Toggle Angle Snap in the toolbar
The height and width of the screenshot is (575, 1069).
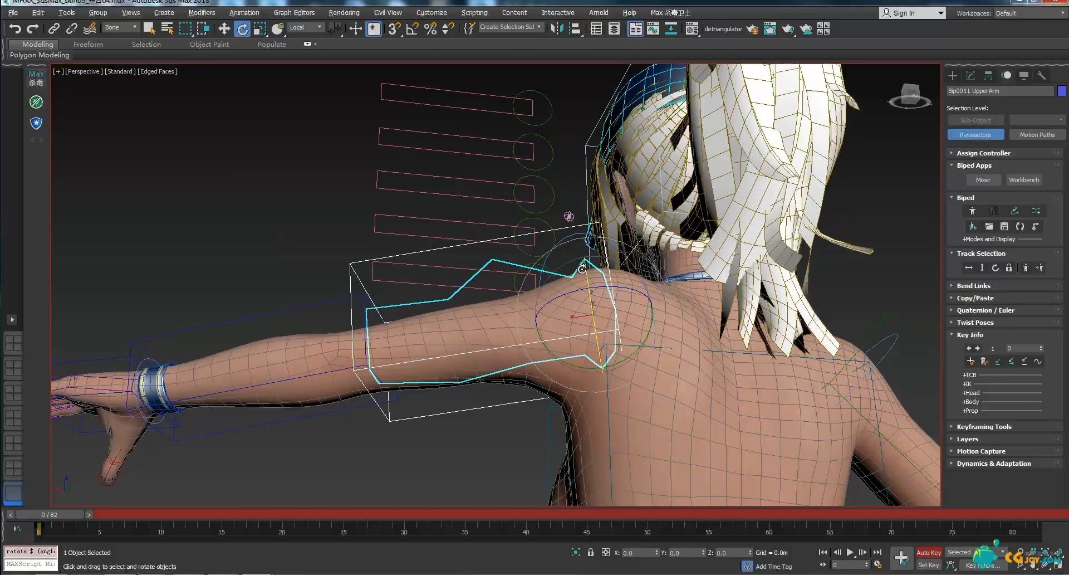click(413, 29)
